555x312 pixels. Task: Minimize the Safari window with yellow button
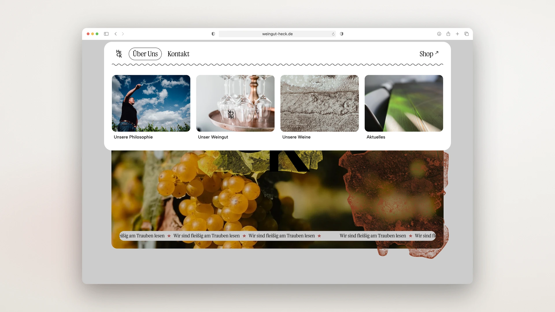coord(92,34)
